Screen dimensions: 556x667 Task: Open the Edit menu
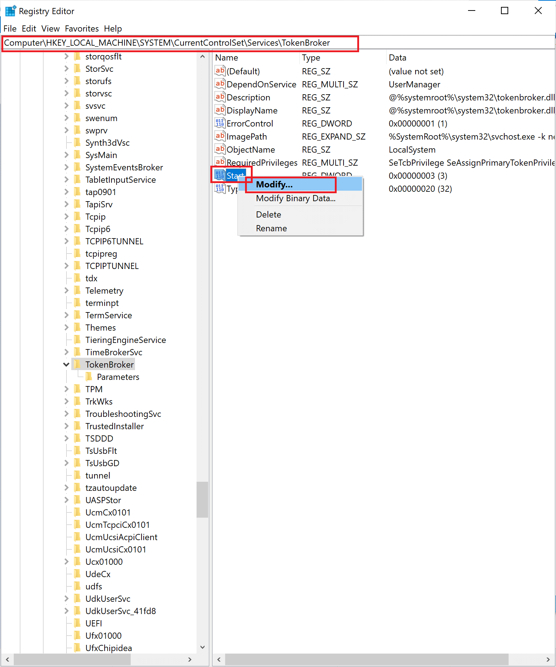[29, 28]
